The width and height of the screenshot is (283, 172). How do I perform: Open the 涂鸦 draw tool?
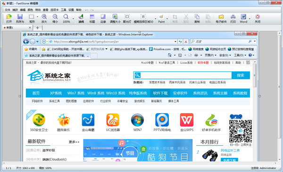point(81,17)
